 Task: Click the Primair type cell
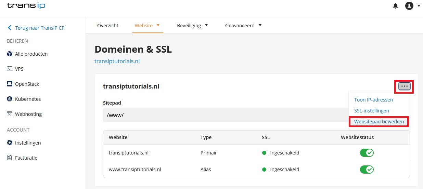coord(209,153)
